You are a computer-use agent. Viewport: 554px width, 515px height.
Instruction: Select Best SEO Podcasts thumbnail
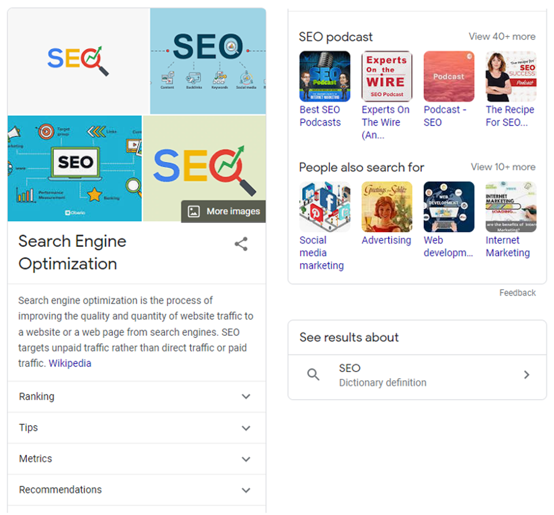(x=325, y=77)
